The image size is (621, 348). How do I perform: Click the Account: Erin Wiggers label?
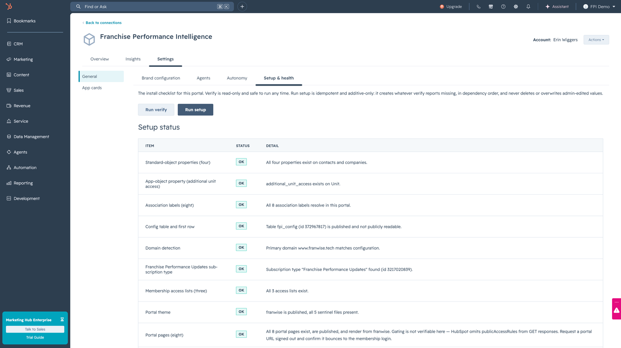tap(555, 40)
